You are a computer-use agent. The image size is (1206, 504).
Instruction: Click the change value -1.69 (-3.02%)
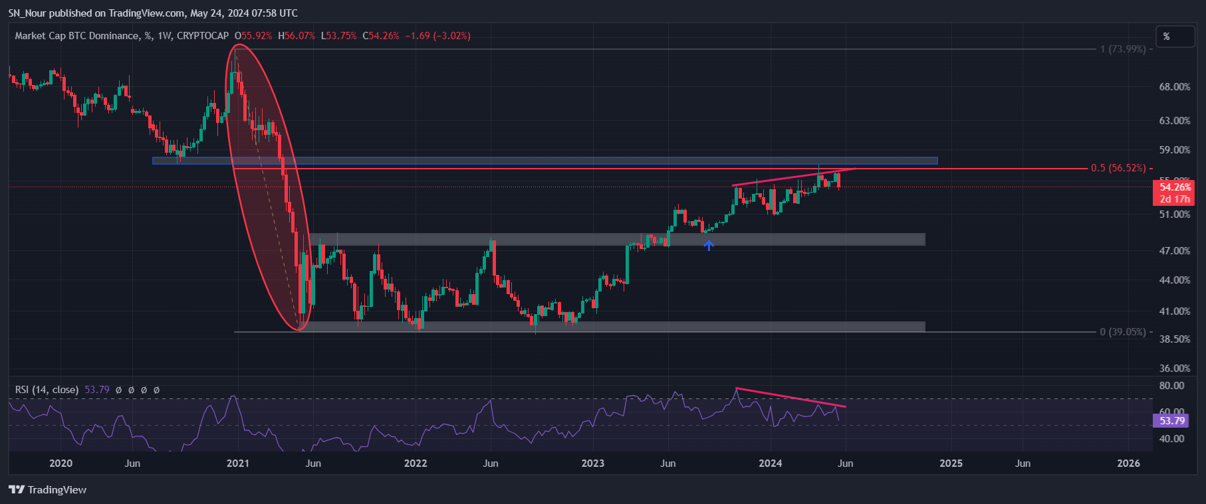point(438,36)
